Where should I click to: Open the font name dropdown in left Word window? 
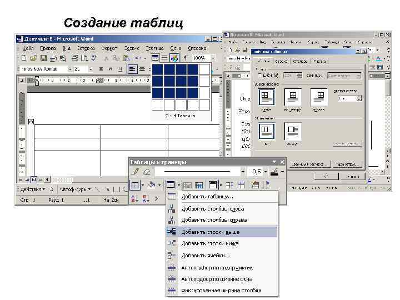pyautogui.click(x=69, y=69)
